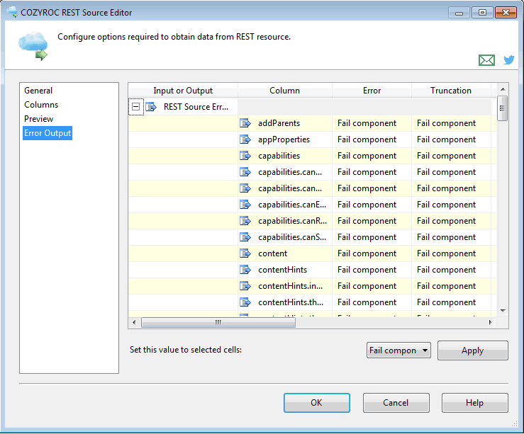Select the Error cell for contentHints.in...
The width and height of the screenshot is (524, 434).
pos(372,286)
